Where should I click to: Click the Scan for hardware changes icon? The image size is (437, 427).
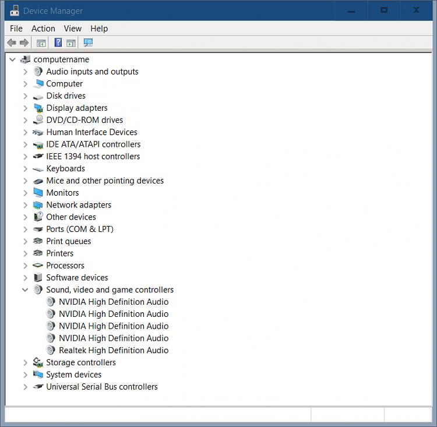(88, 43)
